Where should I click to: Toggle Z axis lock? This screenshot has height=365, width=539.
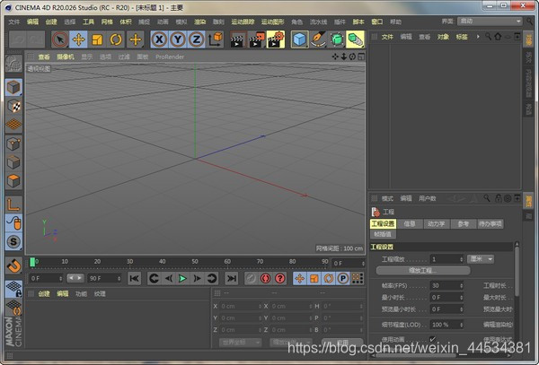196,39
